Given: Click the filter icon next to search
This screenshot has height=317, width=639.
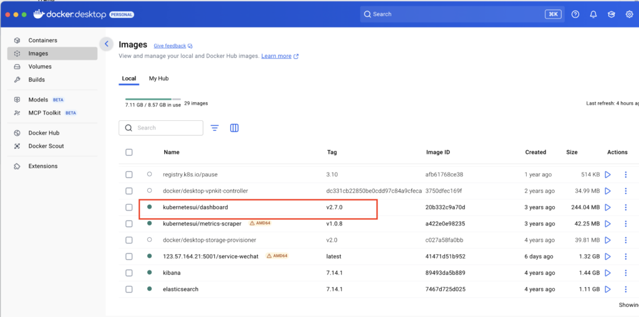Looking at the screenshot, I should coord(215,128).
